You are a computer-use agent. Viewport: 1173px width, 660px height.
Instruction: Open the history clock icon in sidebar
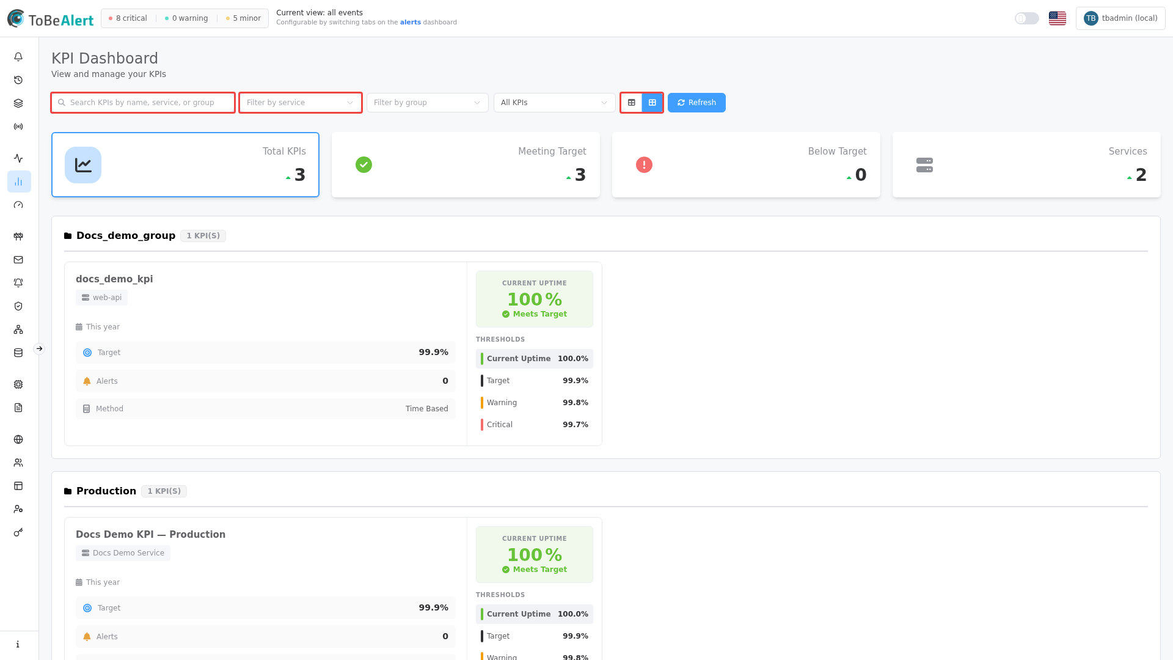coord(18,80)
